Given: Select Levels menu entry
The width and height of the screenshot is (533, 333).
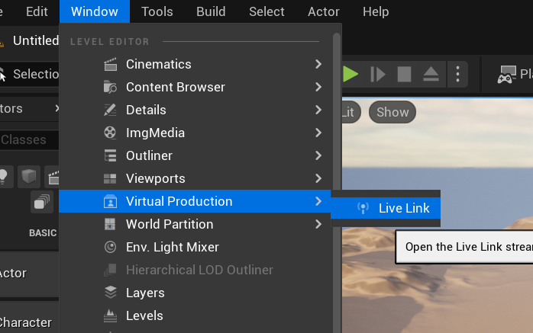Looking at the screenshot, I should 195,315.
